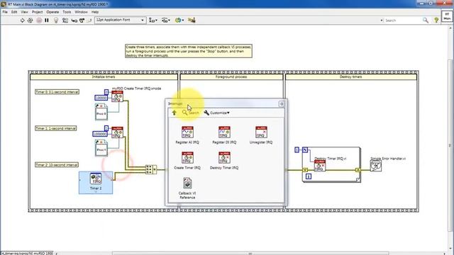The width and height of the screenshot is (454, 255).
Task: Click the Timer 1: 1-second interval label
Action: coord(56,128)
